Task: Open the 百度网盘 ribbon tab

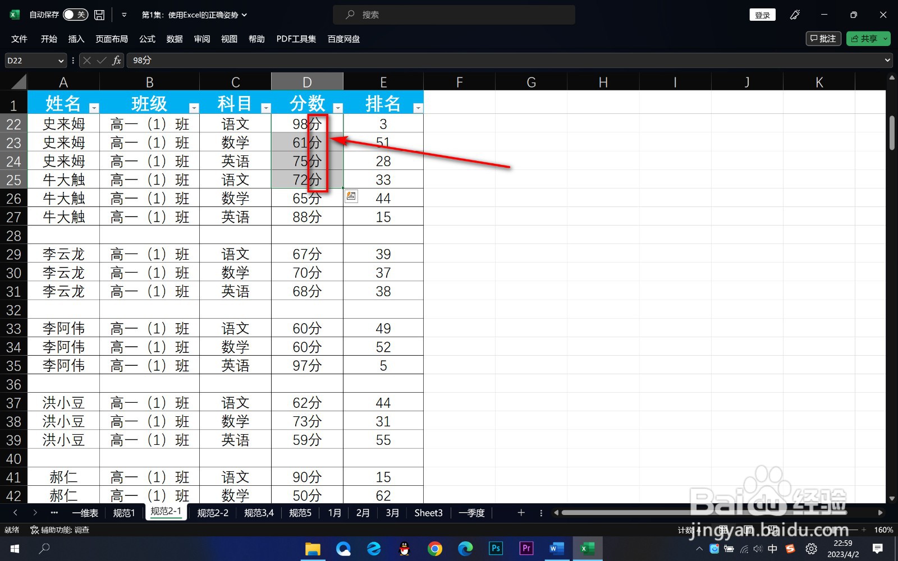Action: point(343,39)
